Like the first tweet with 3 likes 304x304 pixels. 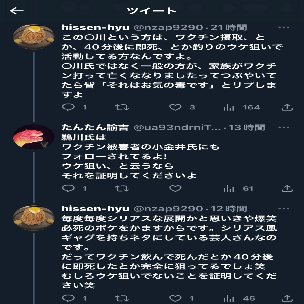pos(175,107)
